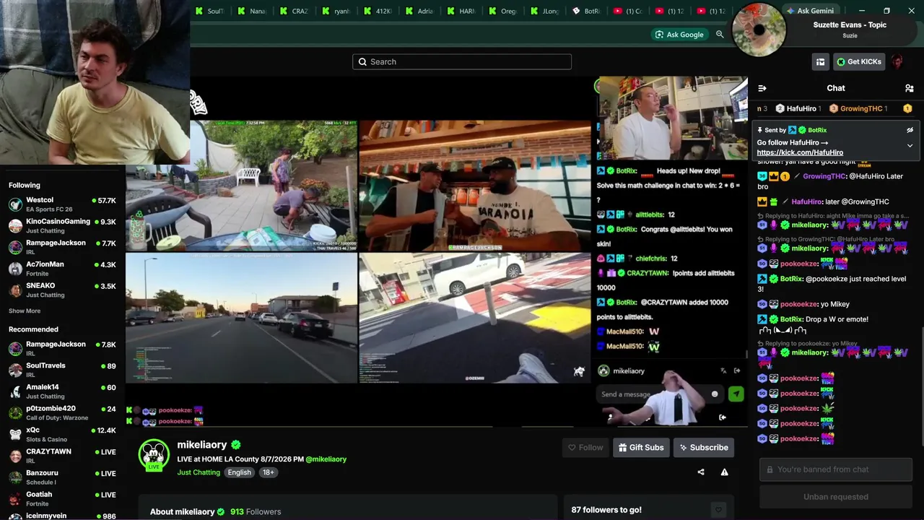Click the heart icon beside followers goal

718,510
